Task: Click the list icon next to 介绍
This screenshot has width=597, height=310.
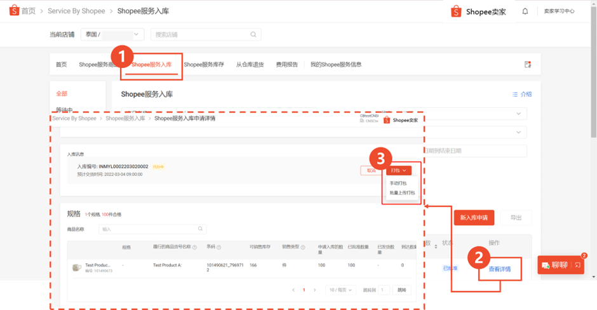Action: (x=515, y=94)
